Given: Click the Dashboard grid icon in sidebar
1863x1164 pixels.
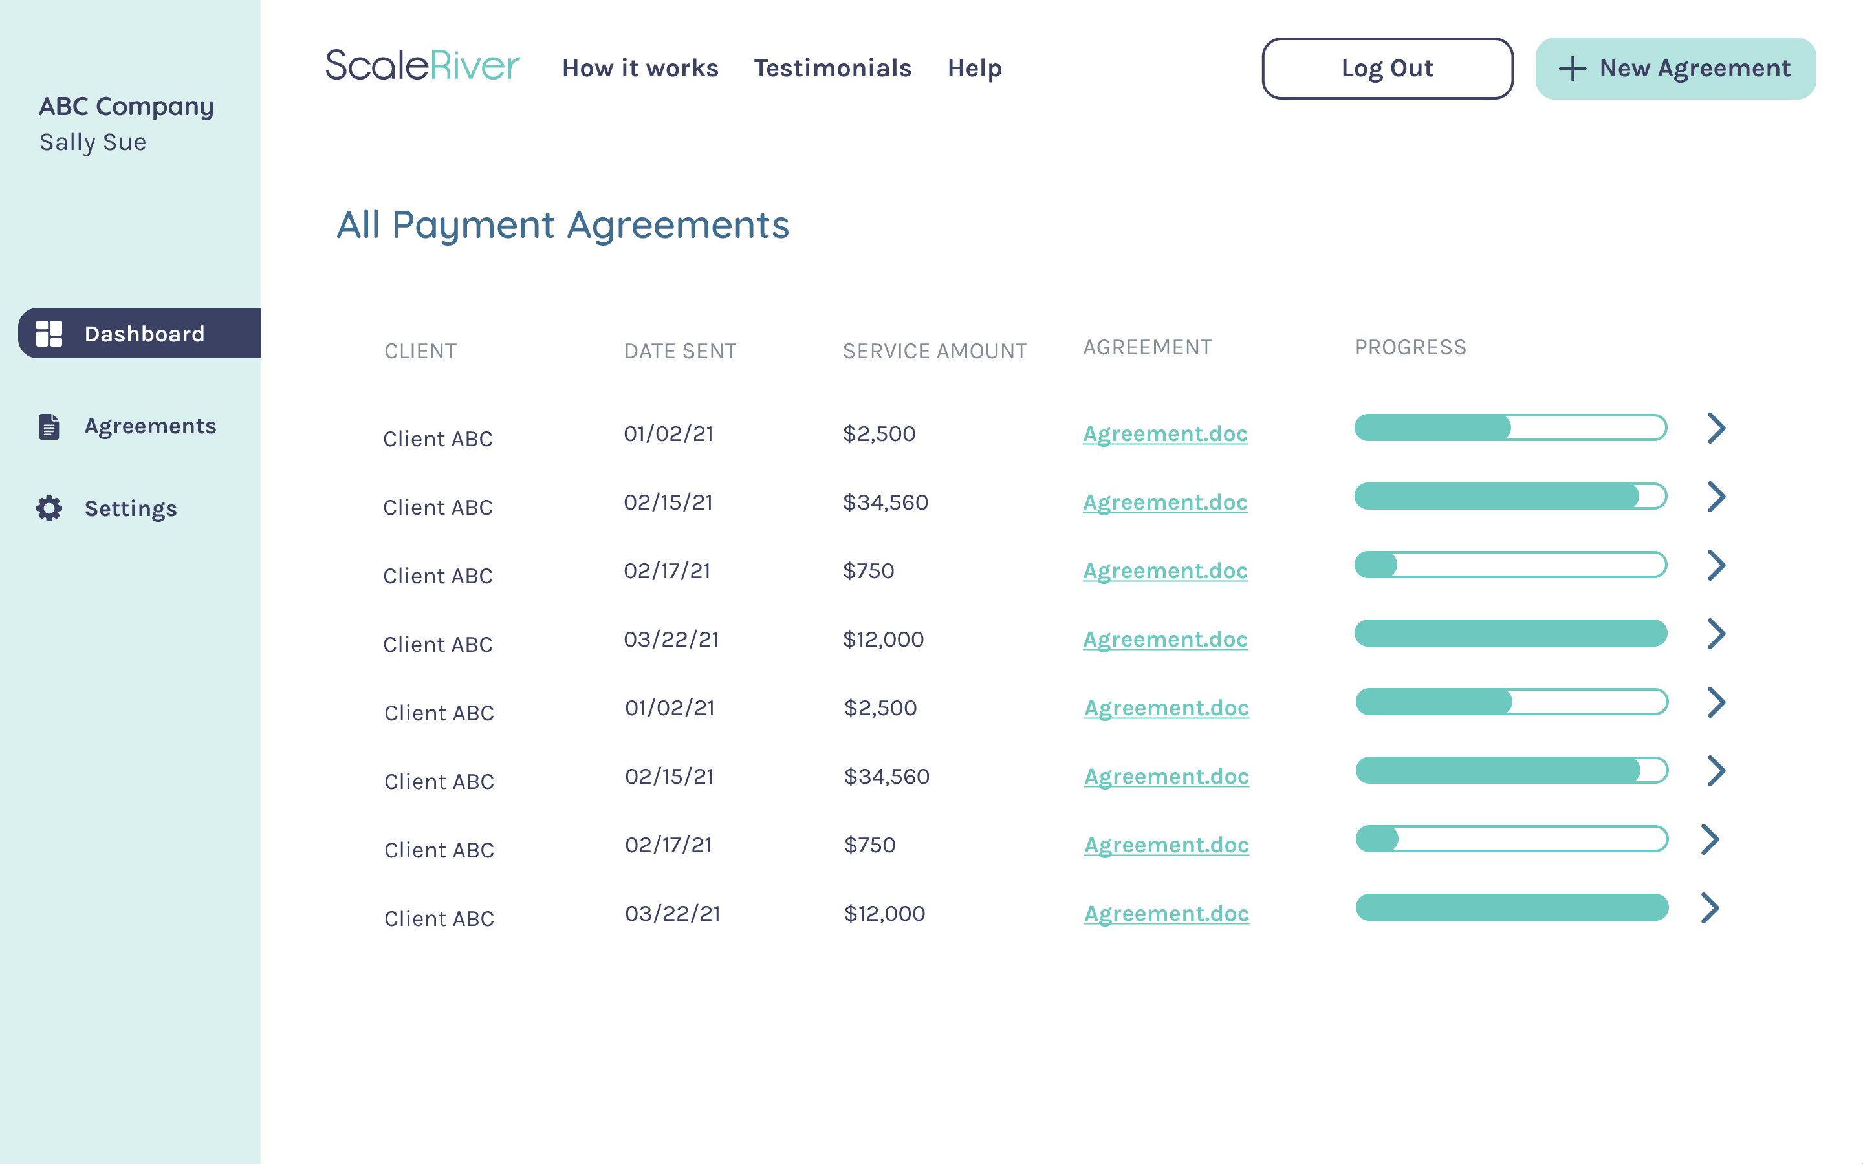Looking at the screenshot, I should pos(49,333).
